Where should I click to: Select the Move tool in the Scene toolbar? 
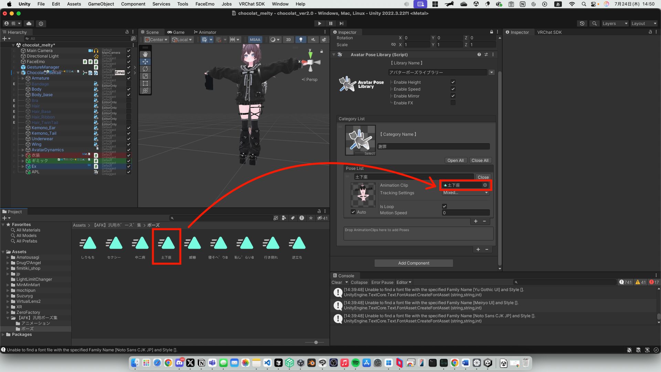click(145, 62)
